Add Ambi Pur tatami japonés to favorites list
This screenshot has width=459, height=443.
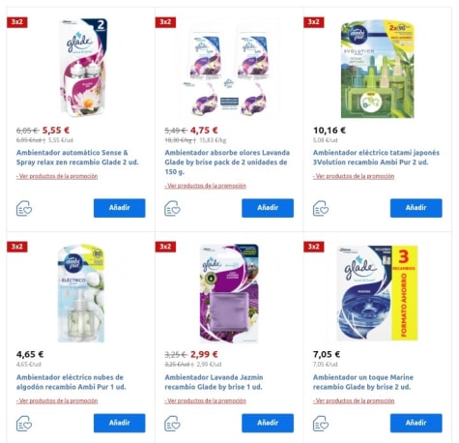click(x=321, y=208)
